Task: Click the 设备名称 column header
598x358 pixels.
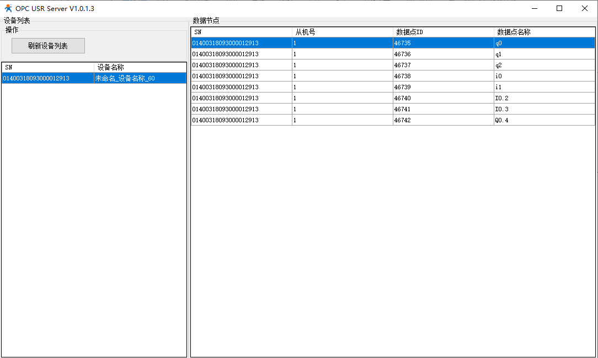Action: click(140, 67)
